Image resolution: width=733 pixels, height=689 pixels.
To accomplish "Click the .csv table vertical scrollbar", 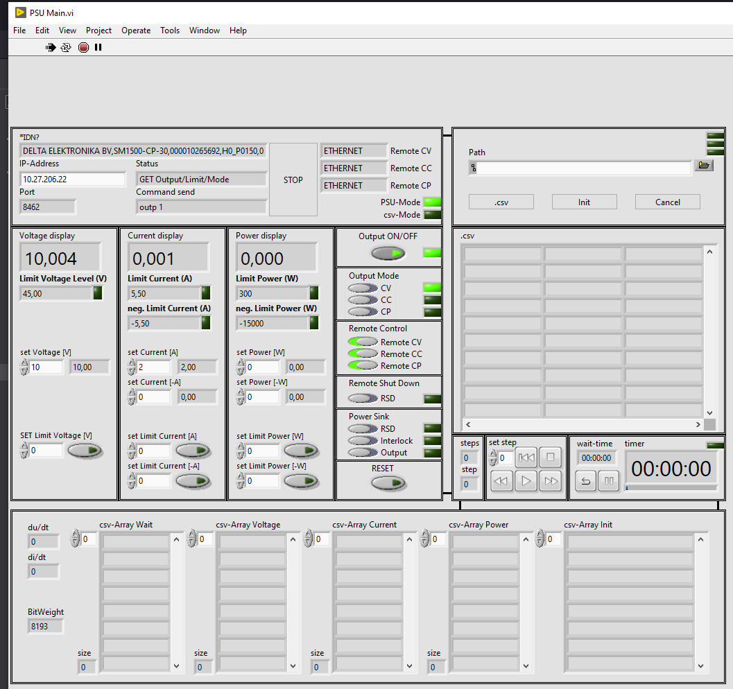I will pos(709,333).
